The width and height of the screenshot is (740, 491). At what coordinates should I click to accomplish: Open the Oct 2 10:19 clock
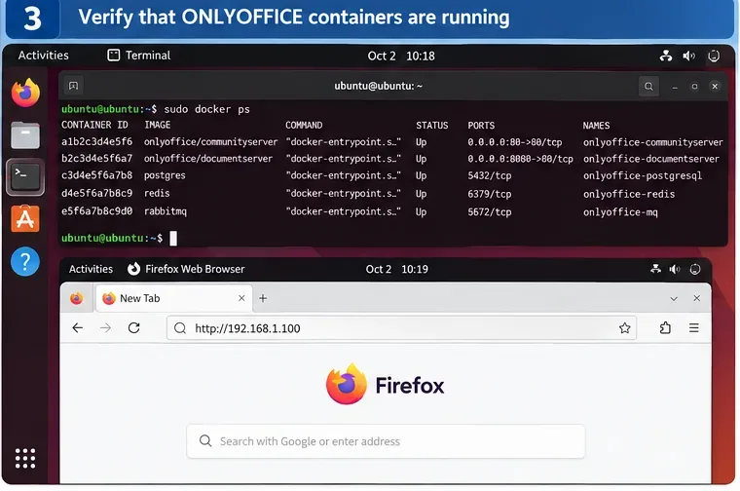(x=397, y=269)
